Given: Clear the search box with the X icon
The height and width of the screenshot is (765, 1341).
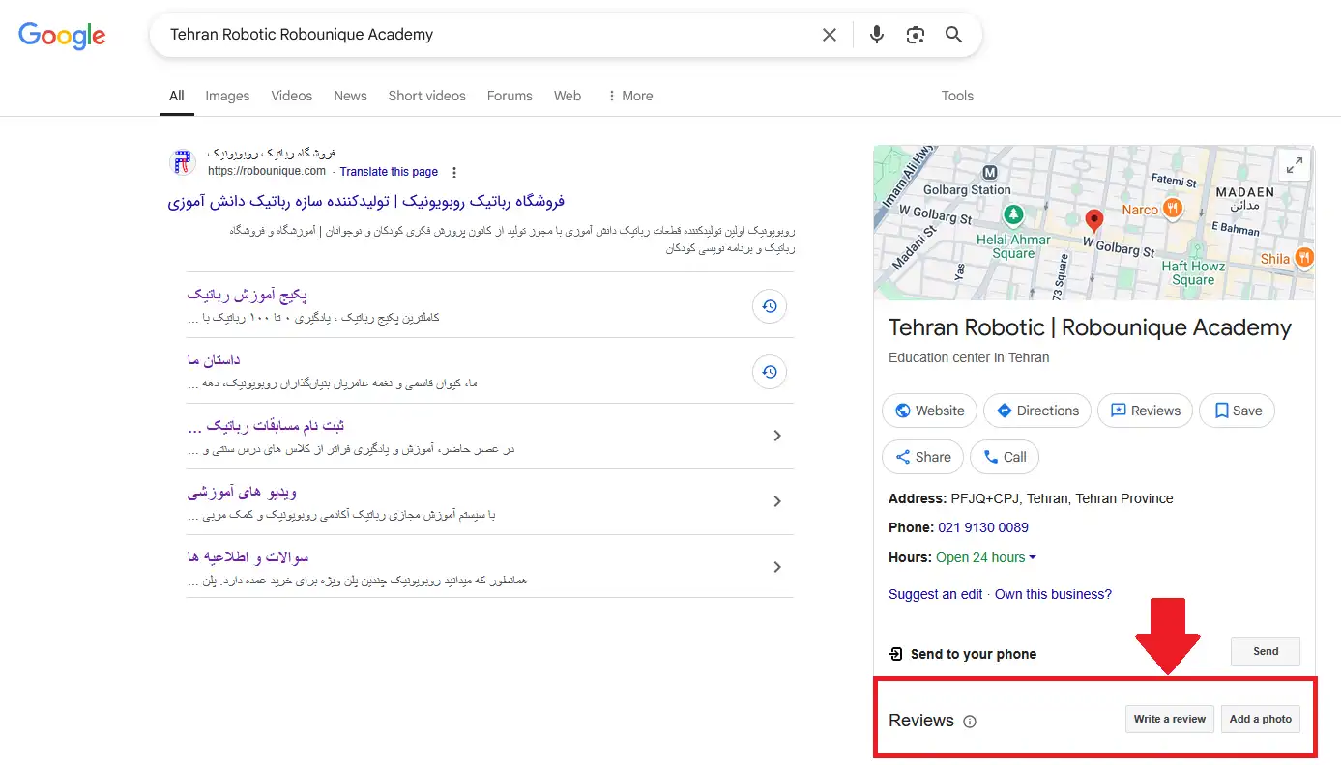Looking at the screenshot, I should point(830,35).
